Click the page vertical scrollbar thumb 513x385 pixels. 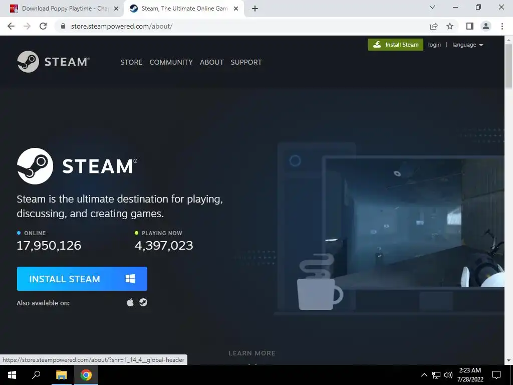pos(508,66)
